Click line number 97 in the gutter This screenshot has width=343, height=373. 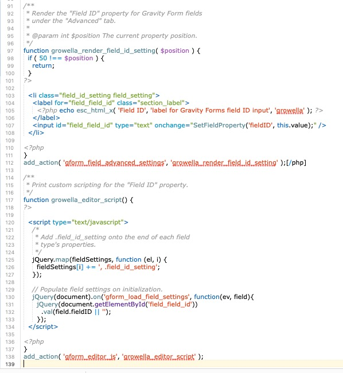(x=10, y=51)
